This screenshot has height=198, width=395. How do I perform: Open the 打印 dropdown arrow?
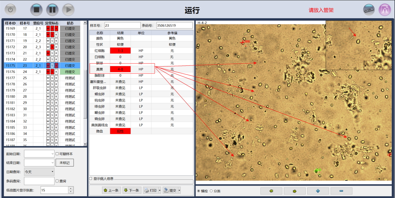(159, 190)
